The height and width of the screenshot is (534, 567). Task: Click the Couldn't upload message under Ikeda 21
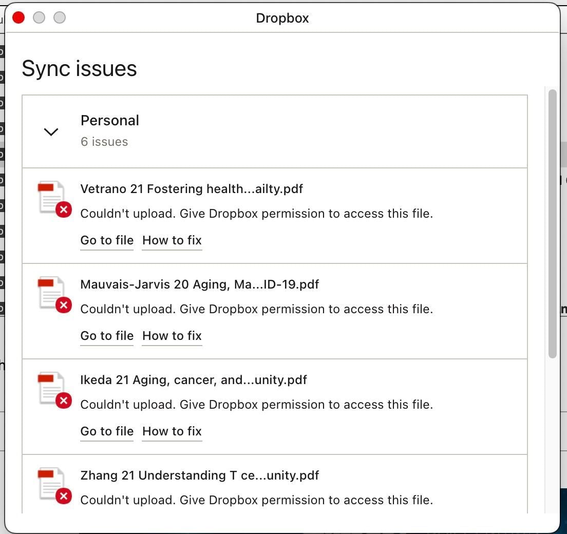257,405
